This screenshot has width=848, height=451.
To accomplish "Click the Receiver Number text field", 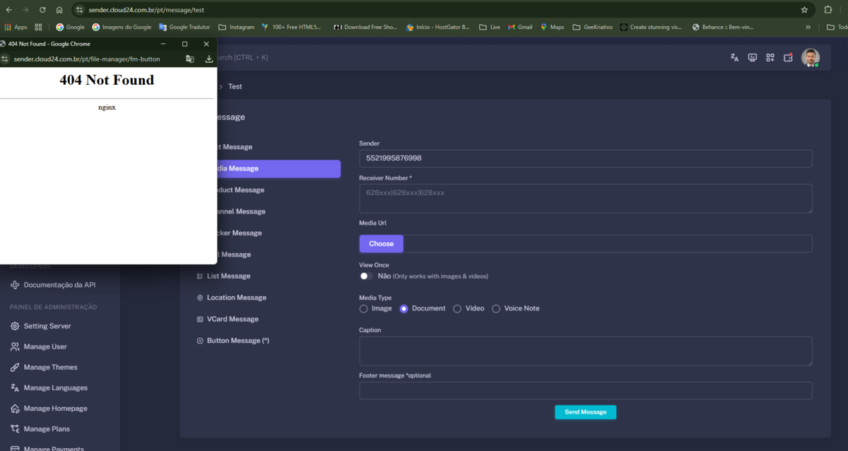I will coord(585,198).
